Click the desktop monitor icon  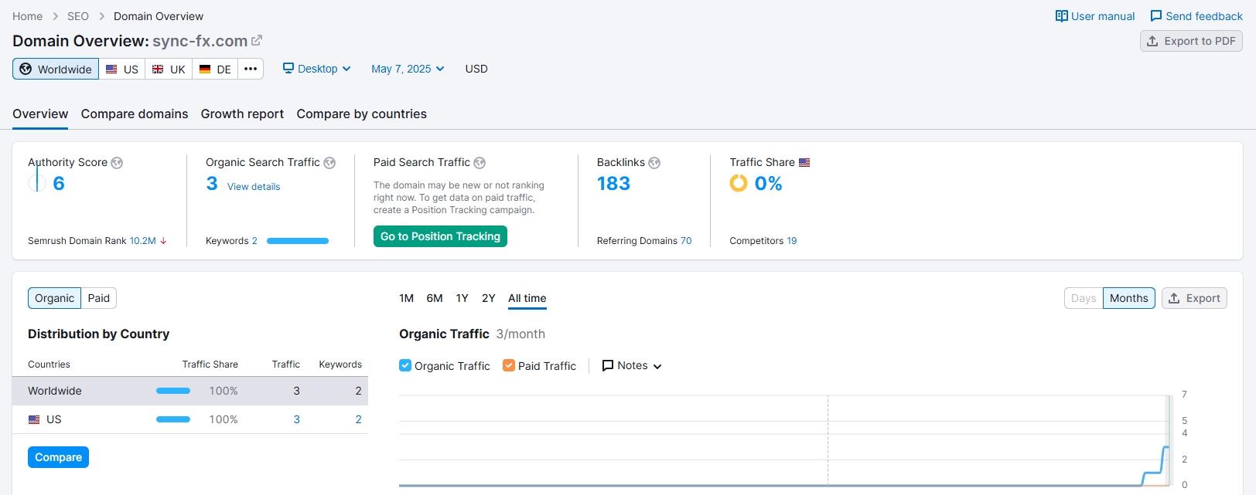[x=288, y=69]
